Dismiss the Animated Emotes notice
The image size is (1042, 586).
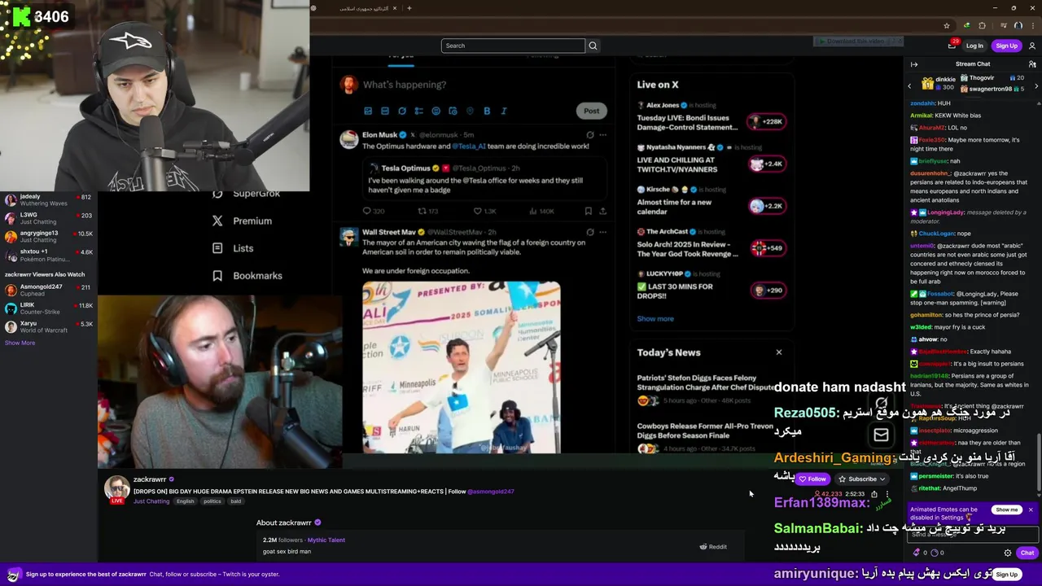pos(1031,509)
